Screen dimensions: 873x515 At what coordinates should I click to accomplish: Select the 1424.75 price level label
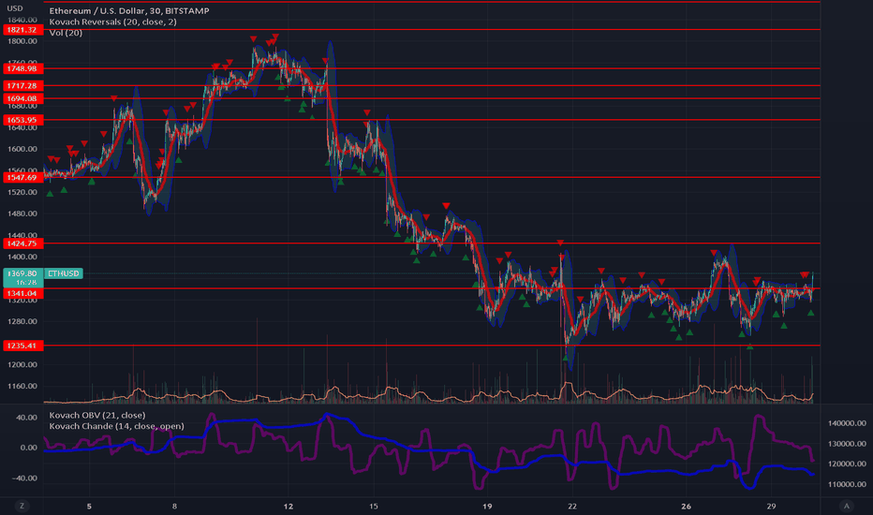coord(22,243)
